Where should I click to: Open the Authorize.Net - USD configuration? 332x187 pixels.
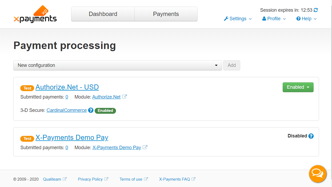[x=67, y=87]
